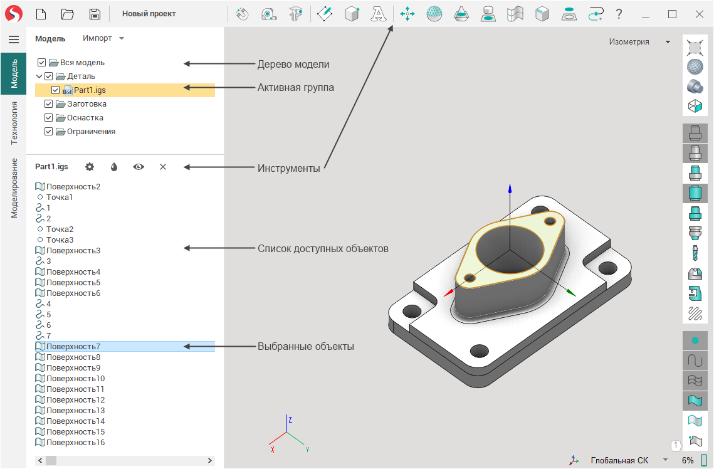Click the open folder icon in toolbar
The height and width of the screenshot is (469, 714).
(x=67, y=14)
